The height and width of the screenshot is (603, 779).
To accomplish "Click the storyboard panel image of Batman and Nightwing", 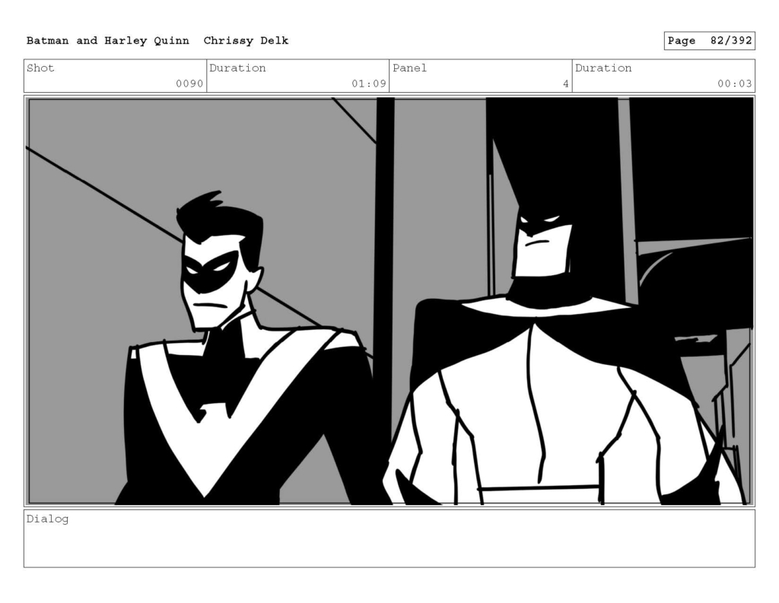I will point(389,301).
